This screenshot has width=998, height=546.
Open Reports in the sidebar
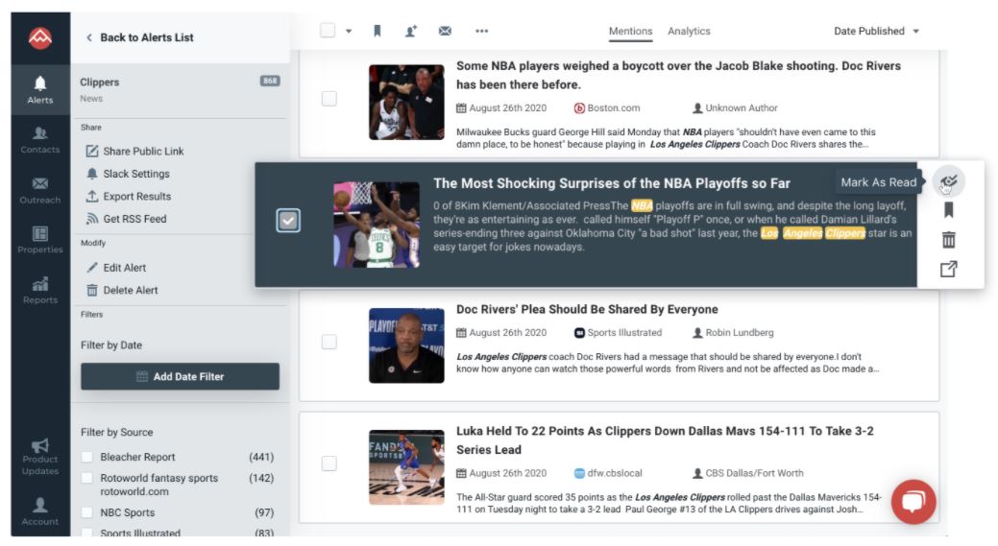coord(40,290)
